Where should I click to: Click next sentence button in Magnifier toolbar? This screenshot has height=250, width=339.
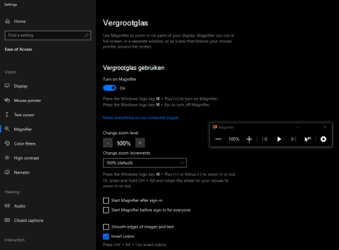coord(293,139)
